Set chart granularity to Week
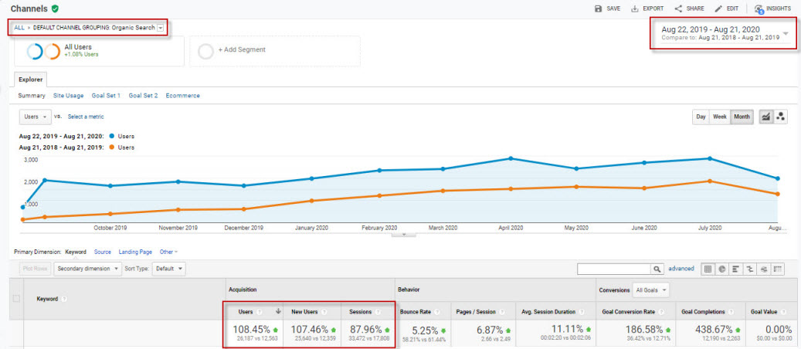The image size is (801, 349). (720, 117)
